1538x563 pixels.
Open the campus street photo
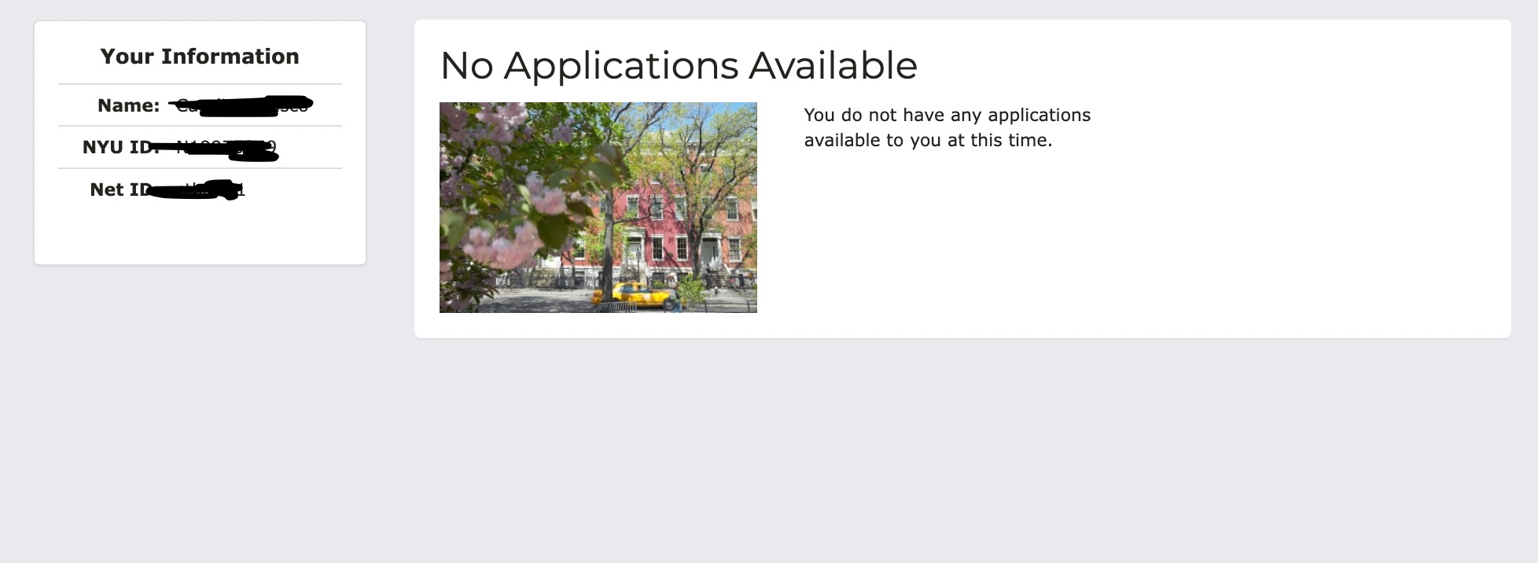(x=598, y=208)
